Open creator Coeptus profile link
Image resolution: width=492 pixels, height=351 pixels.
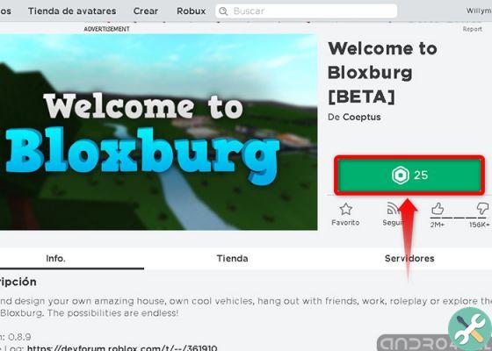pyautogui.click(x=362, y=118)
